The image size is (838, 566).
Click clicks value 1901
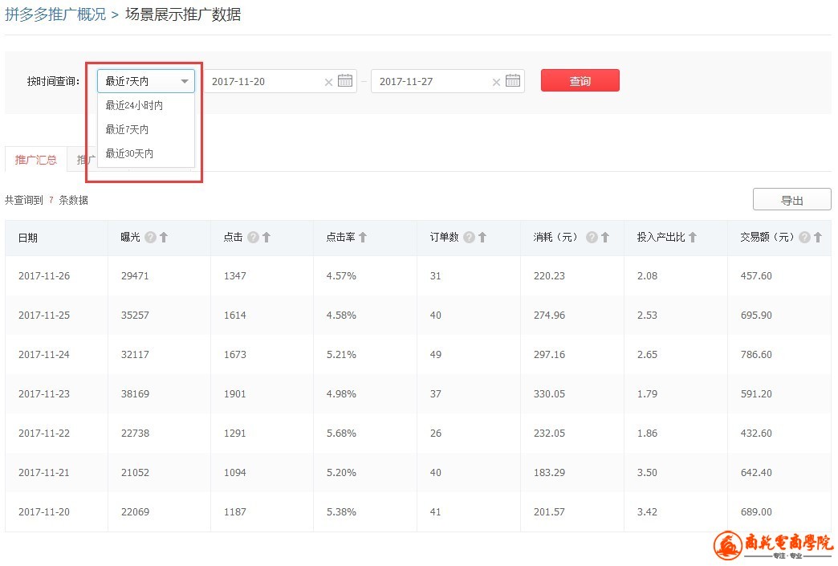[x=235, y=394]
